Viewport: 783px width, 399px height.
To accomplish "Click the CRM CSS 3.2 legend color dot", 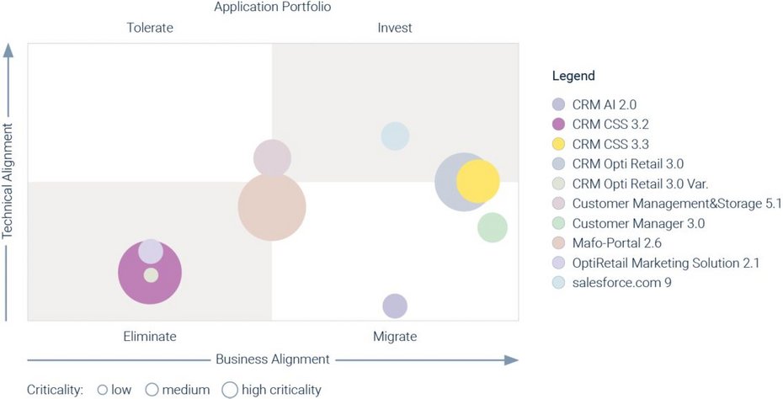I will 558,124.
